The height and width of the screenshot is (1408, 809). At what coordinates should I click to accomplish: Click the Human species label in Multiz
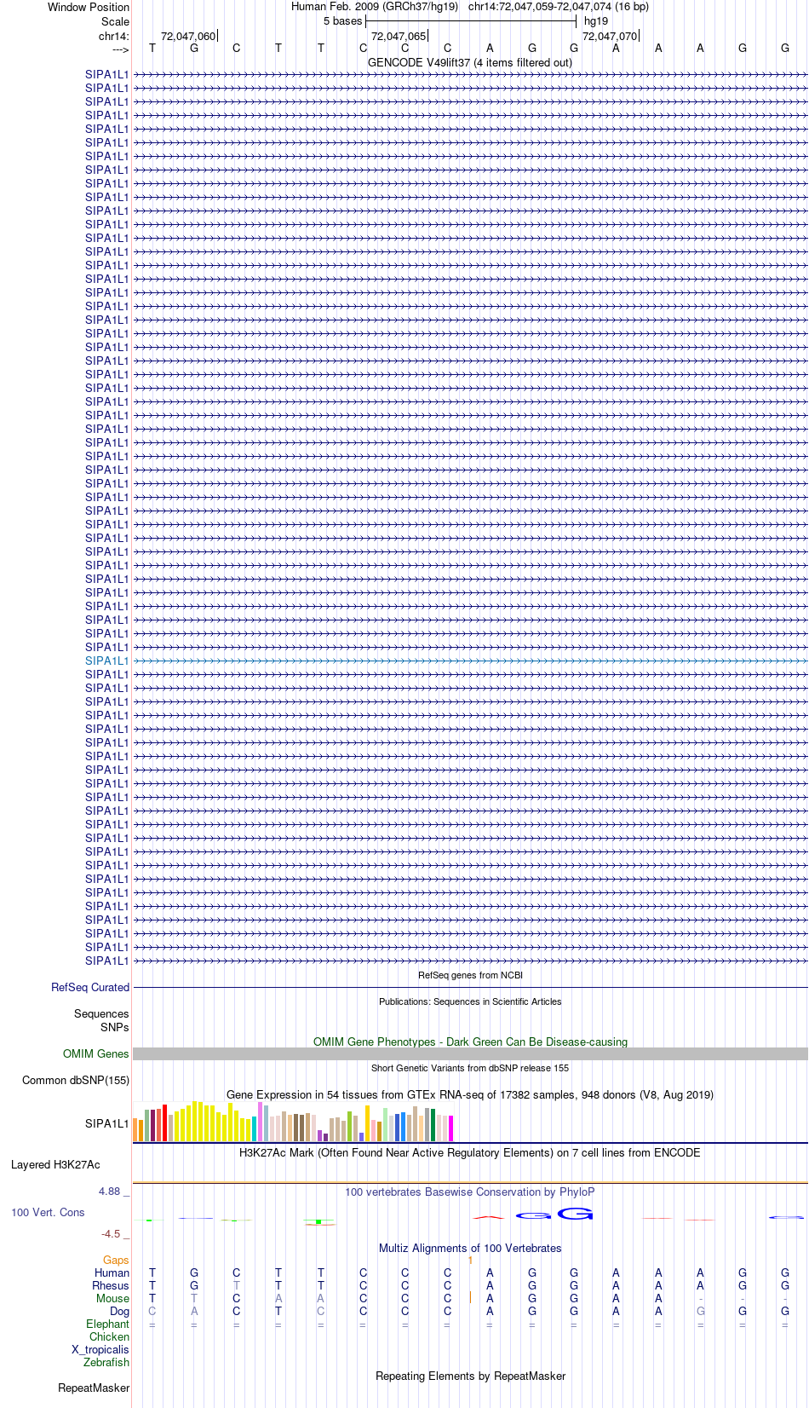[x=112, y=1272]
